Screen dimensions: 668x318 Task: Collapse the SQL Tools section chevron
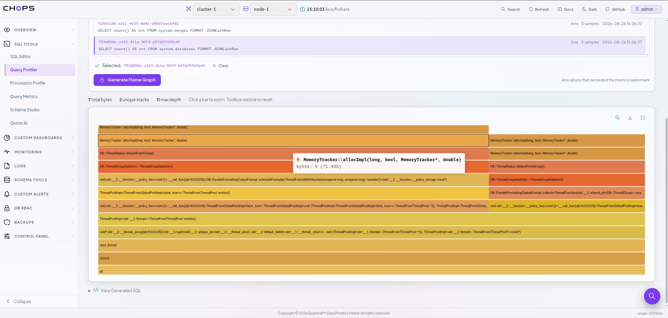pyautogui.click(x=73, y=44)
